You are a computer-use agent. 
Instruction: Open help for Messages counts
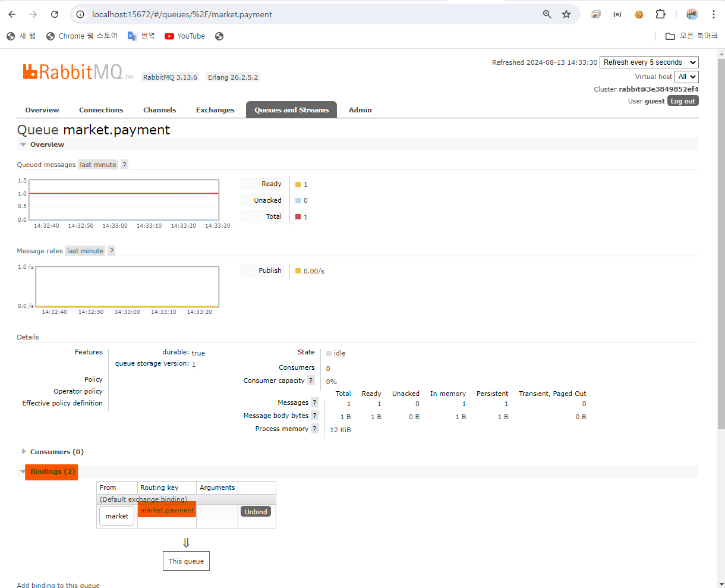314,402
